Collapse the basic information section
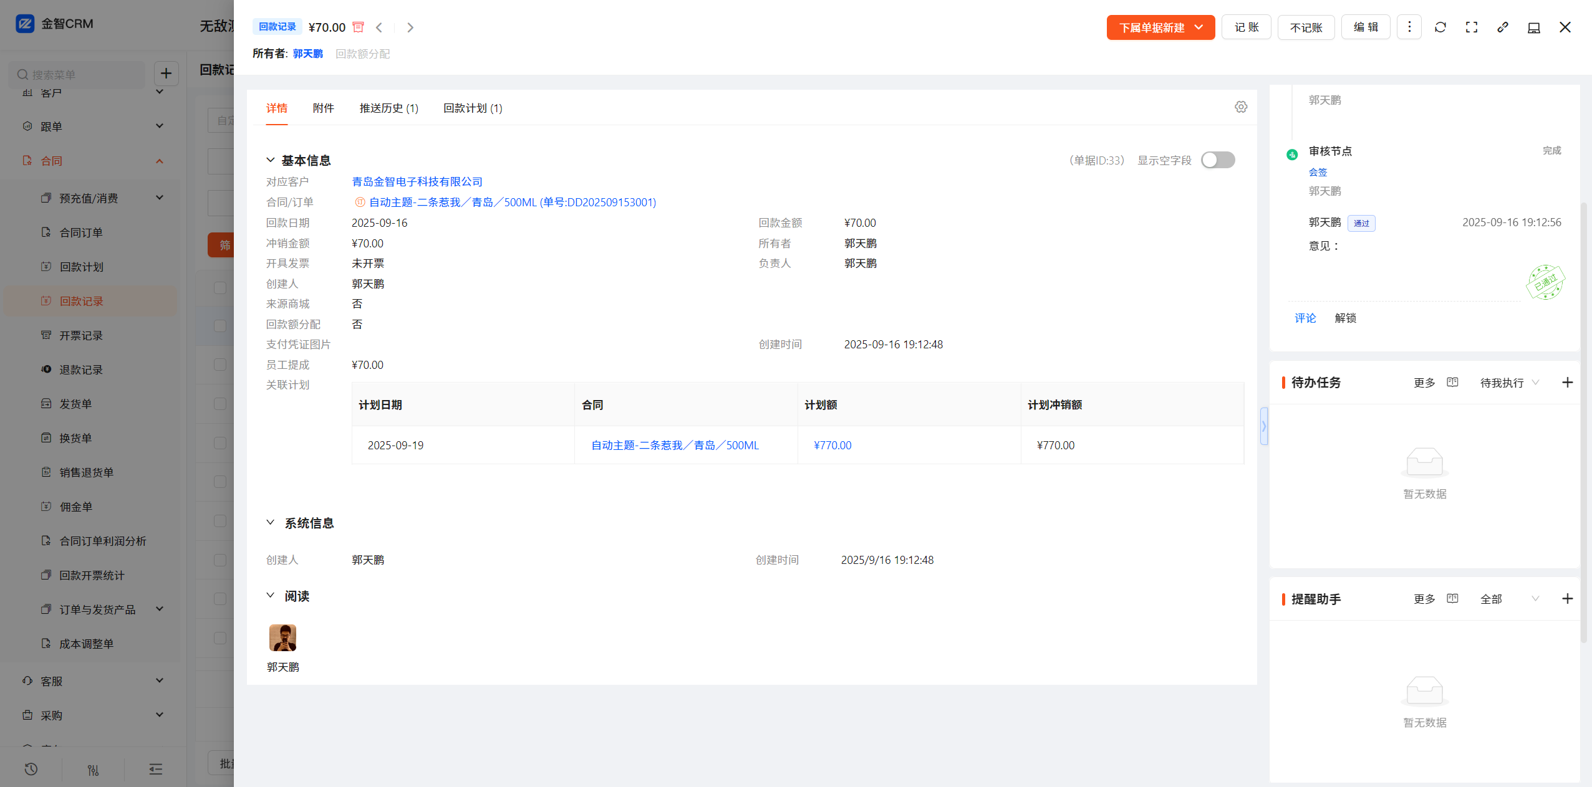The height and width of the screenshot is (787, 1592). pyautogui.click(x=270, y=160)
